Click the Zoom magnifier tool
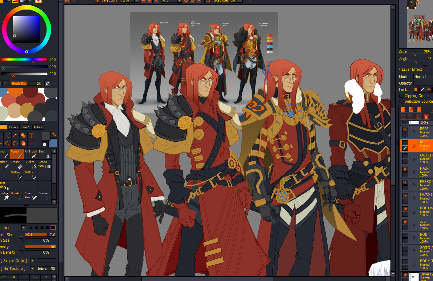The width and height of the screenshot is (433, 281). [7, 144]
